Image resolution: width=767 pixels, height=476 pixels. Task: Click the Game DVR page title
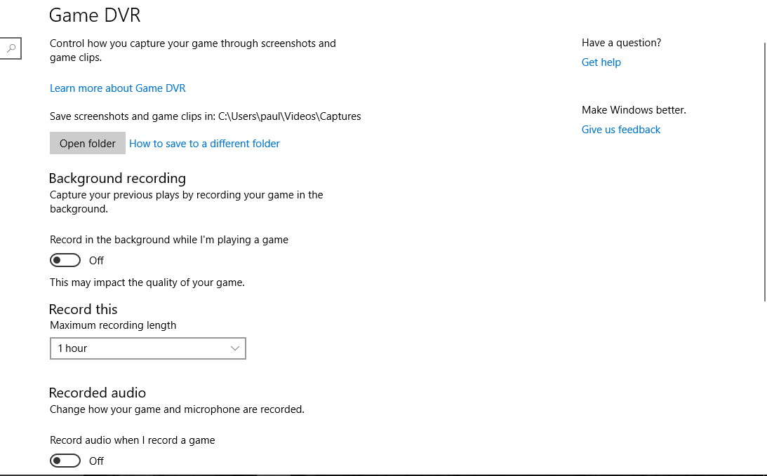pos(95,15)
